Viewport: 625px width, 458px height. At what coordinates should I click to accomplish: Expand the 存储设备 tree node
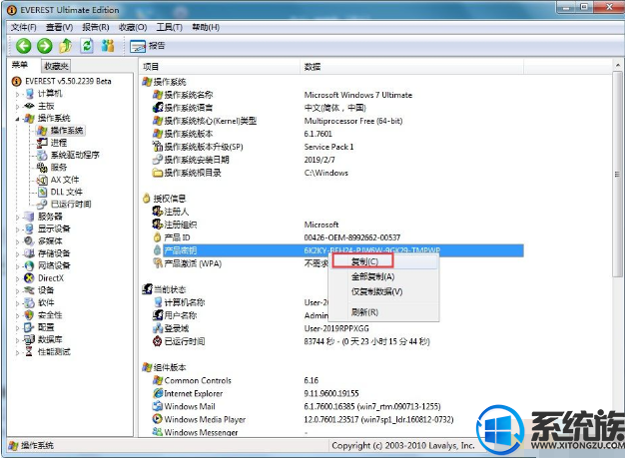(17, 254)
